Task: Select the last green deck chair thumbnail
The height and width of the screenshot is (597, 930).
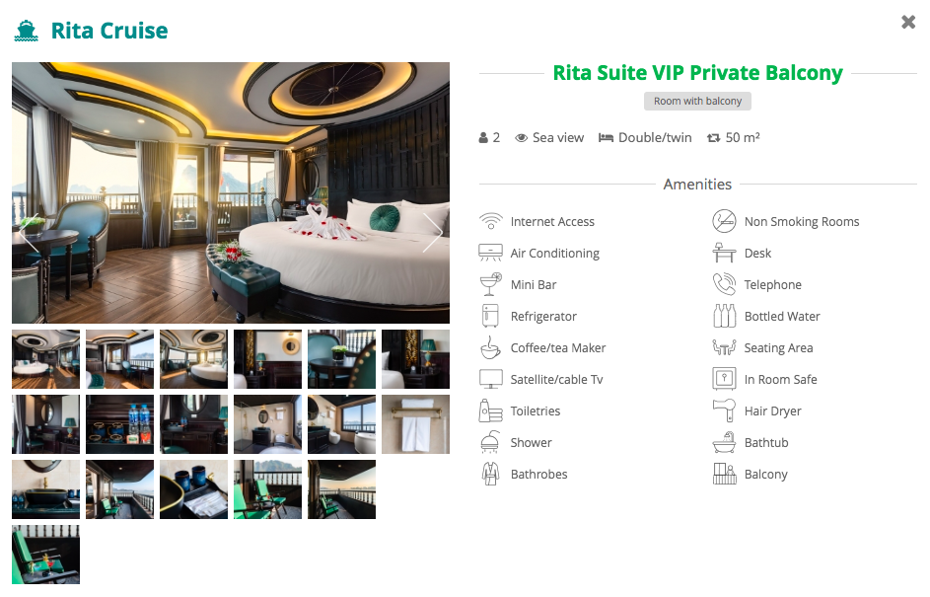Action: [45, 555]
